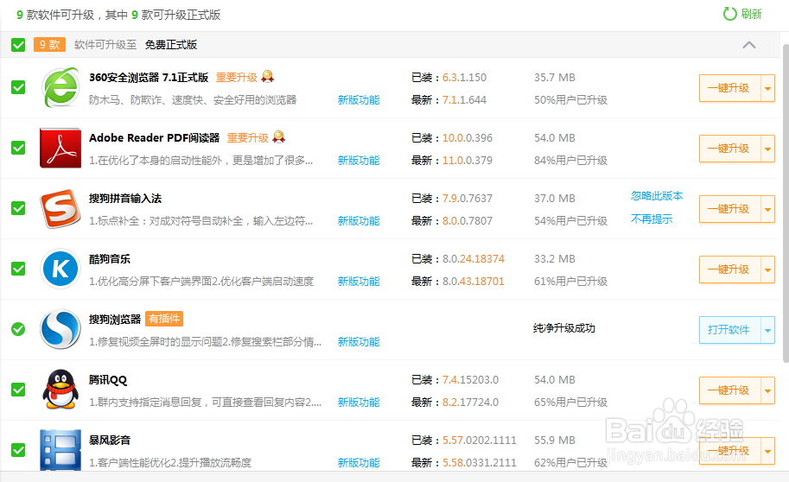Click the 酷狗音乐 title text
Screen dimensions: 789x482
pos(110,258)
